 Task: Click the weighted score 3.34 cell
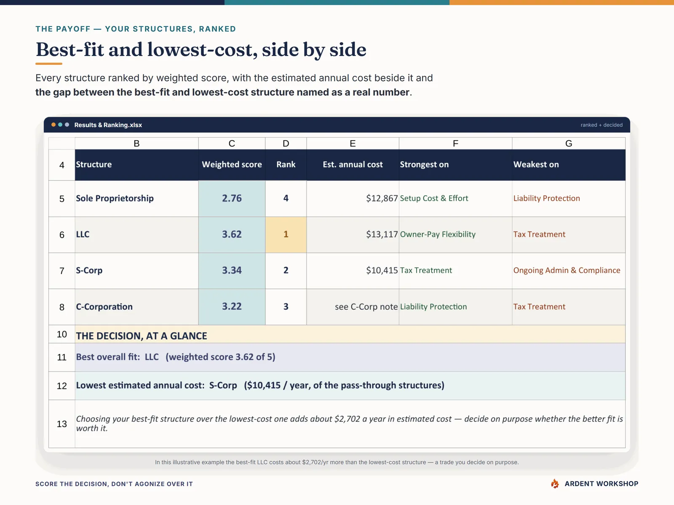pos(232,271)
